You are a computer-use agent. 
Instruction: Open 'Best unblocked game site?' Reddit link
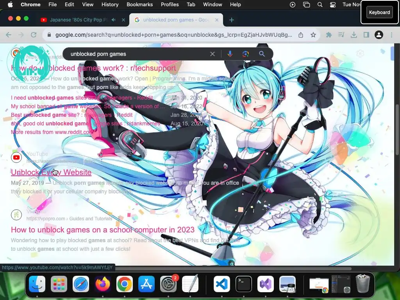coord(72,115)
